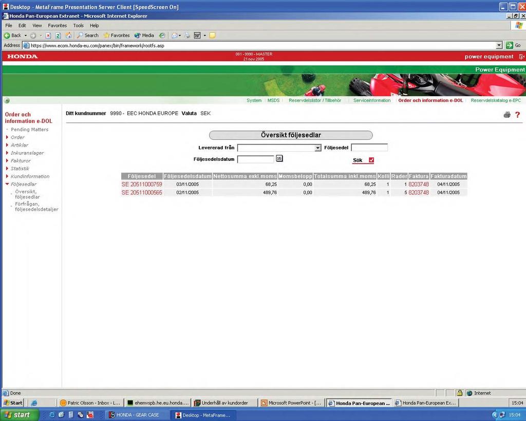This screenshot has height=421, width=526.
Task: Open the Favorites menu
Action: pyautogui.click(x=58, y=26)
